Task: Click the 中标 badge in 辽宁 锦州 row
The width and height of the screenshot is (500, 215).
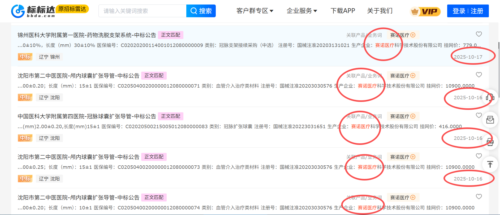Action: pos(25,57)
